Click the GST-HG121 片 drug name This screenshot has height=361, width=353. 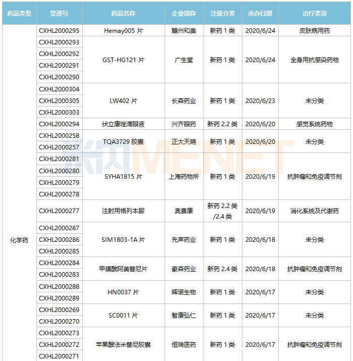click(123, 60)
